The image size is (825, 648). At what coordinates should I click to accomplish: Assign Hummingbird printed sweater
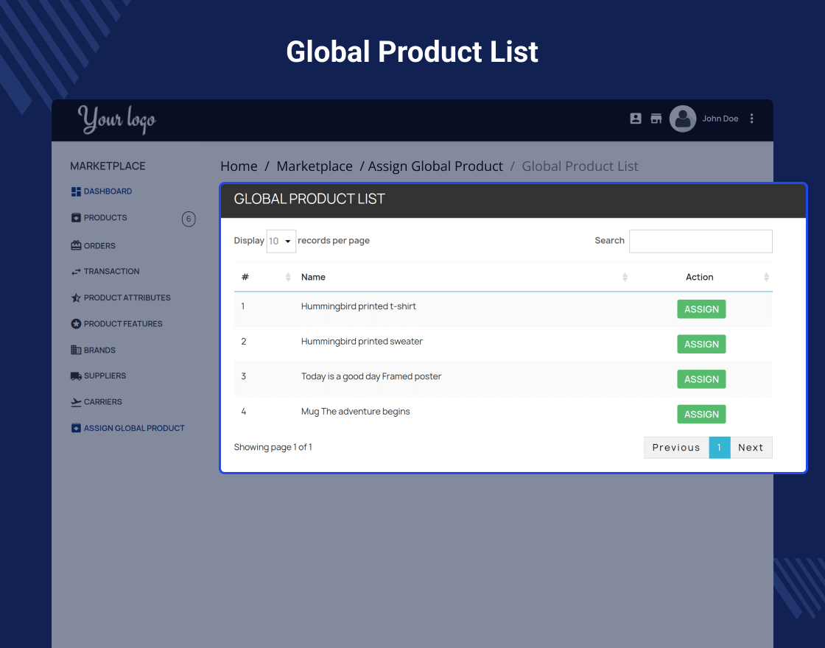701,344
